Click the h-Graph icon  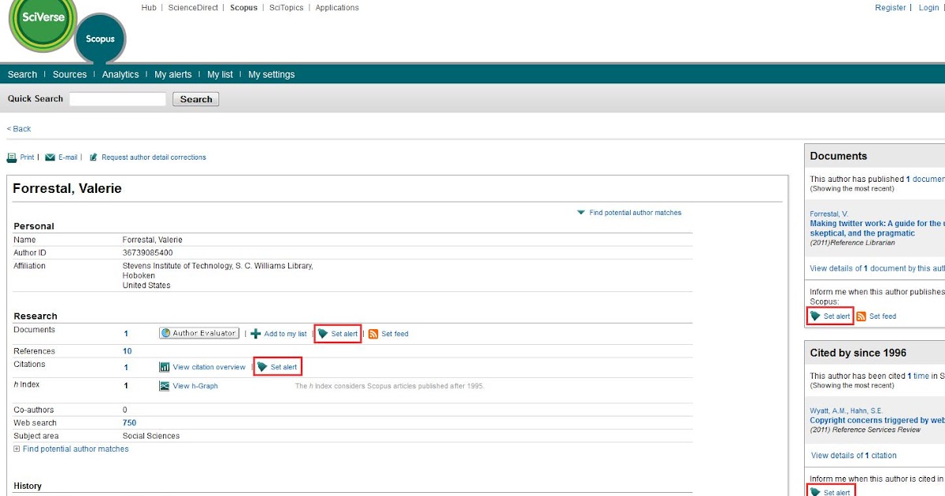point(165,386)
